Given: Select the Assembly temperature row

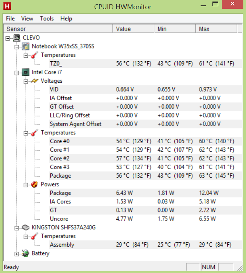Looking at the screenshot, I should [x=146, y=245].
